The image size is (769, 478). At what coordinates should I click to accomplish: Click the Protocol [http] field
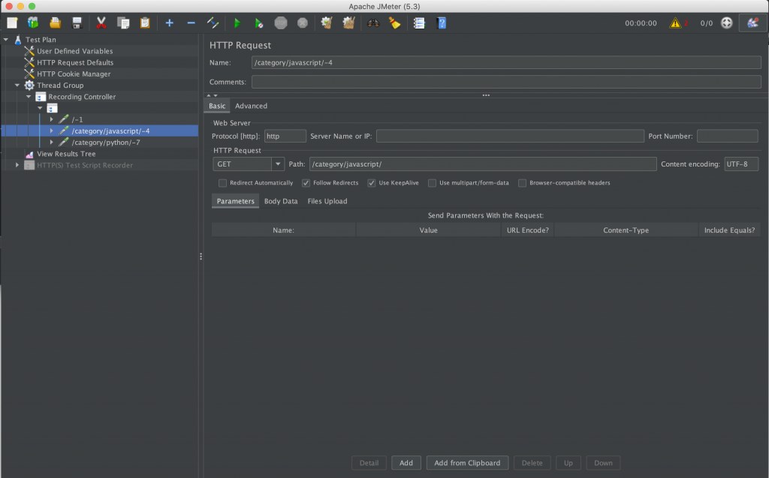(x=285, y=137)
